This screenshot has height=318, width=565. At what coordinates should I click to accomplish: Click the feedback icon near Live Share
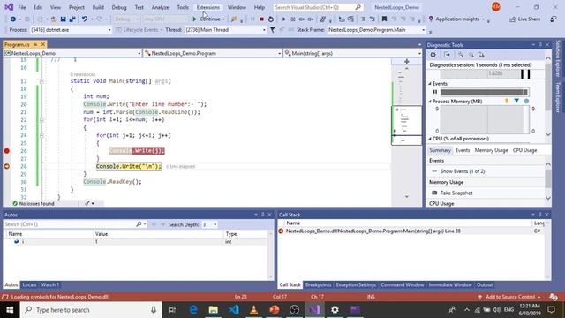pyautogui.click(x=554, y=19)
